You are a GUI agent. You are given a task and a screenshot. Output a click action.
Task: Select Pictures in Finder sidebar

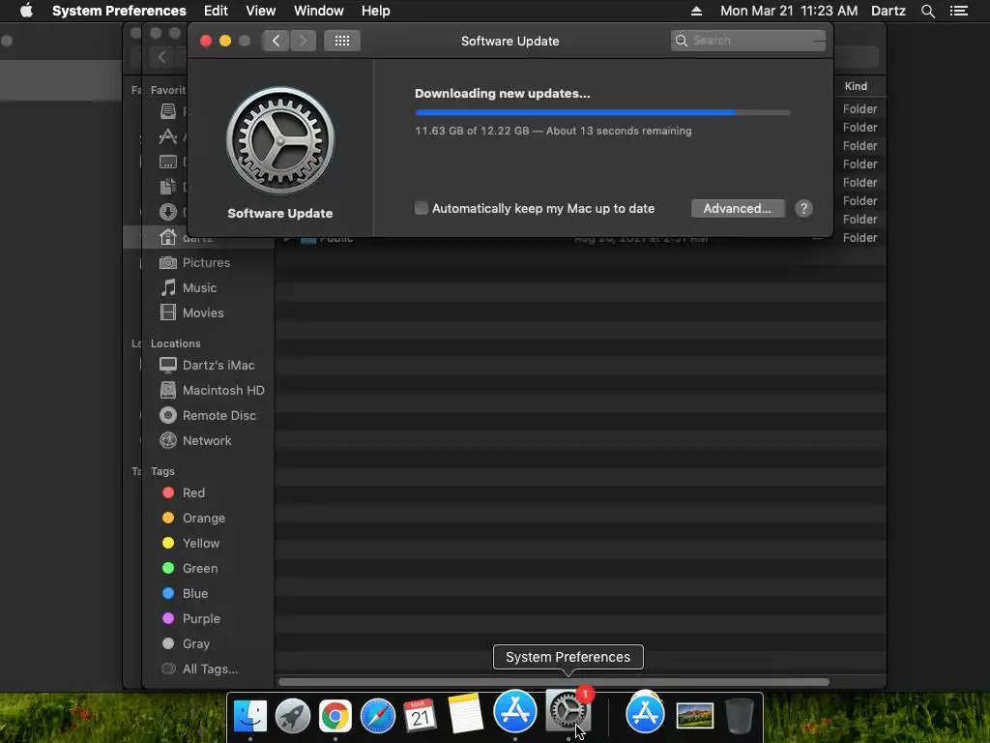[207, 263]
